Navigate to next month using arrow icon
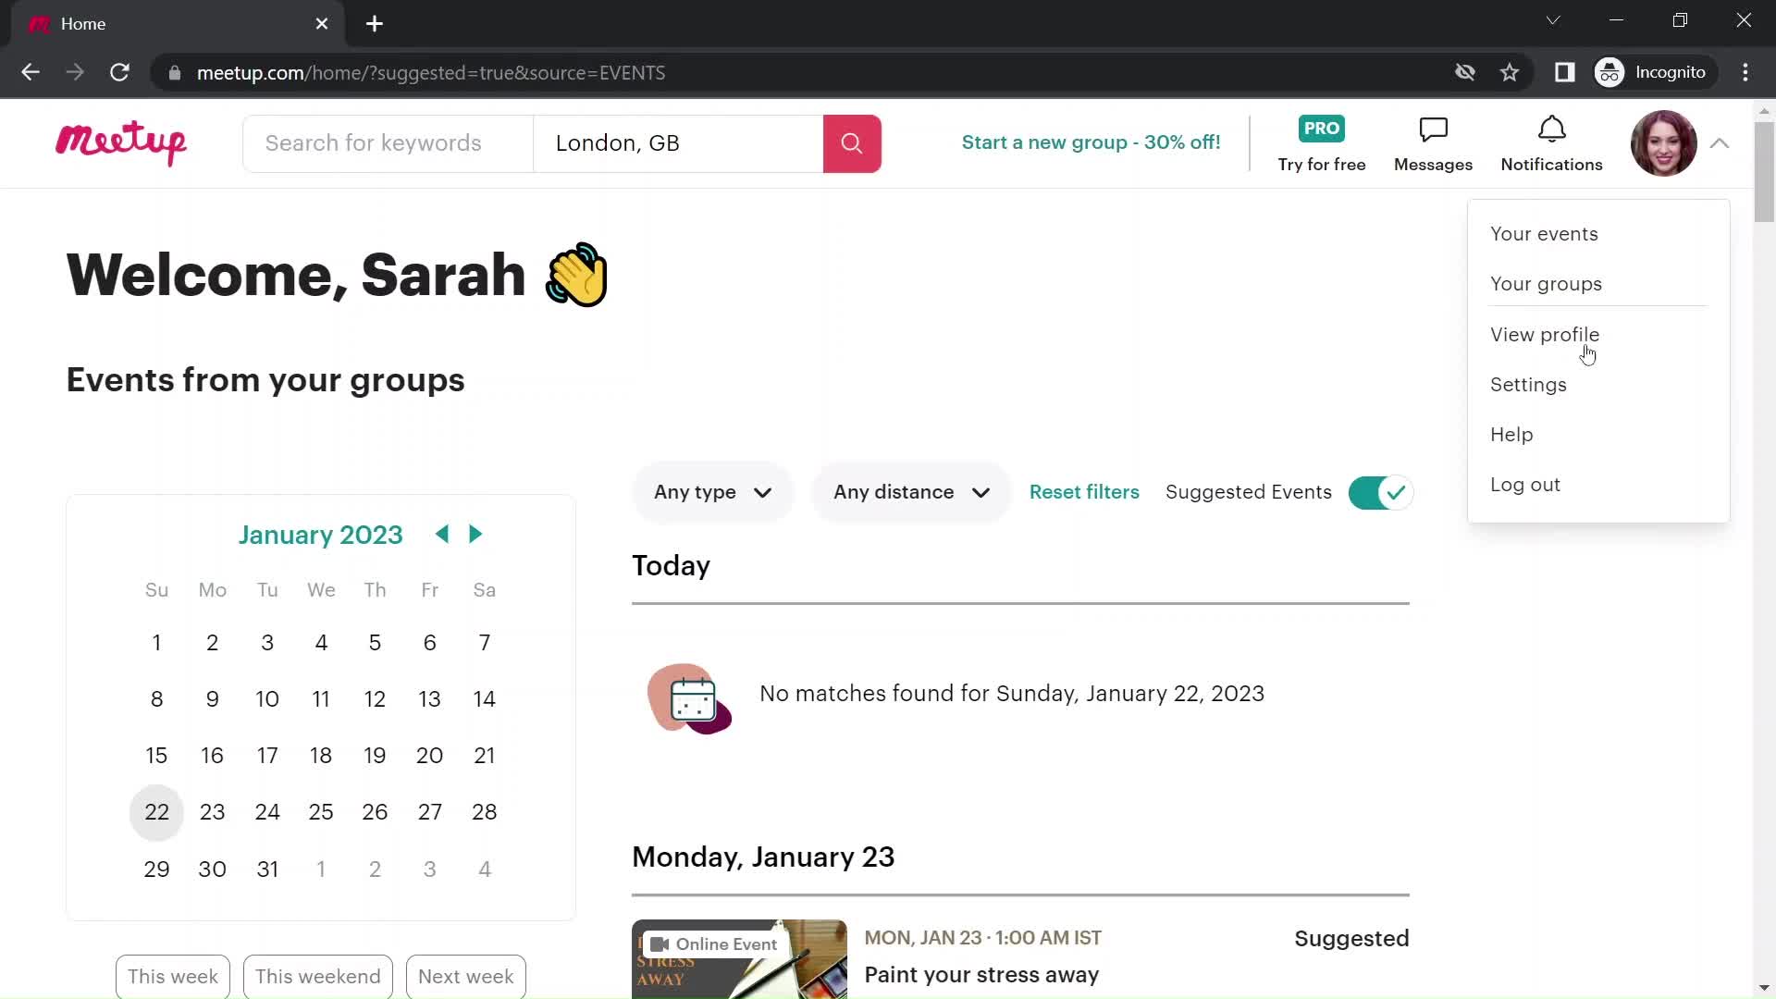Image resolution: width=1776 pixels, height=999 pixels. [x=475, y=533]
